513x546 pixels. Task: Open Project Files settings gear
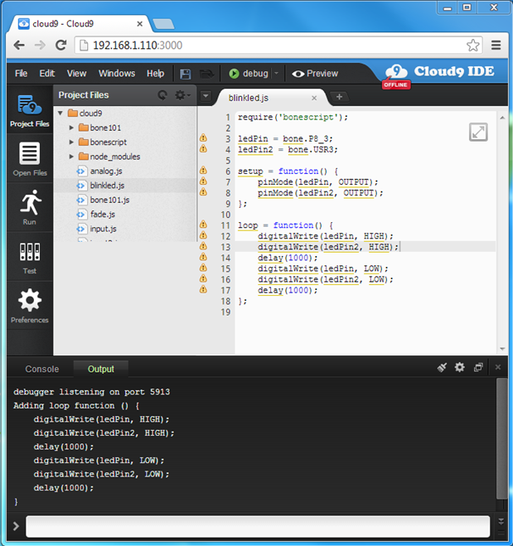[x=182, y=95]
